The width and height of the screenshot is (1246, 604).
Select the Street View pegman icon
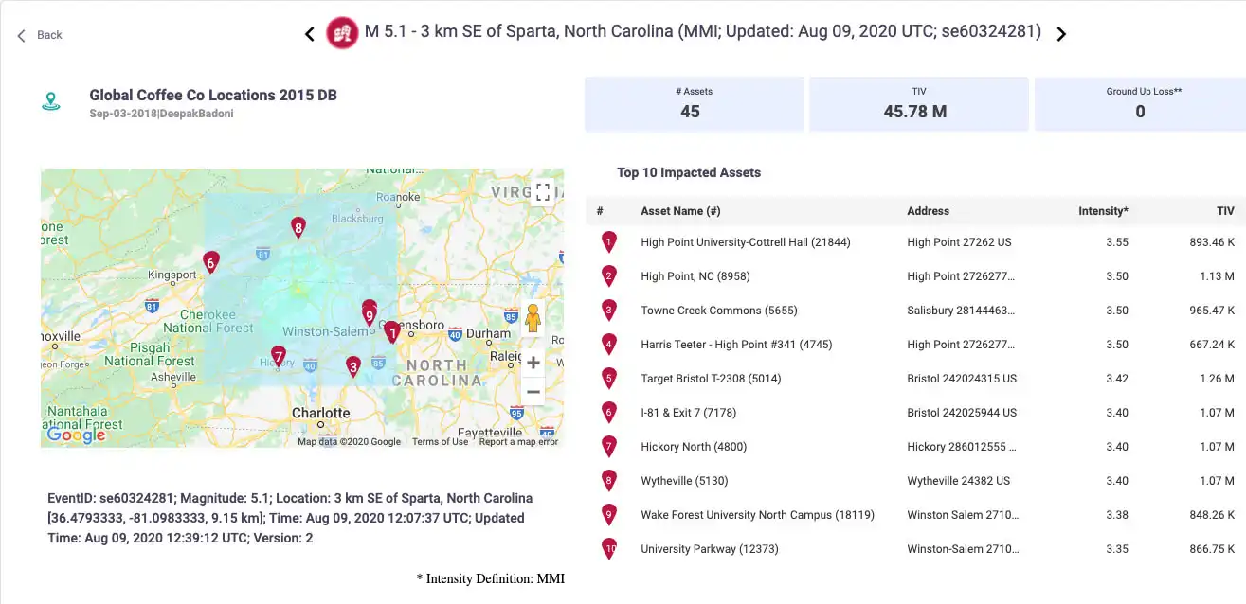click(x=533, y=319)
